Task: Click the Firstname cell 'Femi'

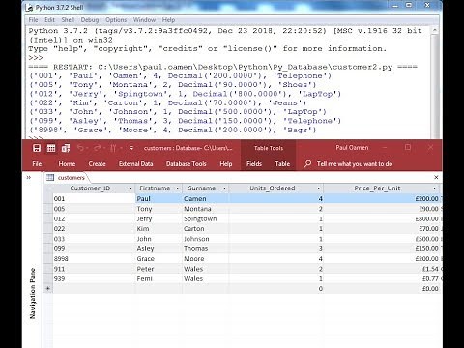Action: pyautogui.click(x=159, y=278)
